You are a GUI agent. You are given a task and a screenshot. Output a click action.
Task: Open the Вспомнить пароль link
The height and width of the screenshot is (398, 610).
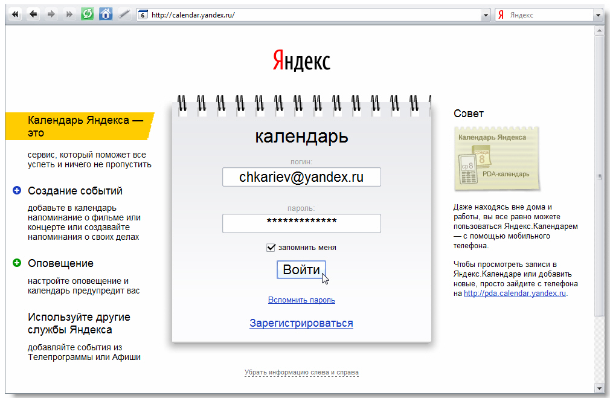301,300
